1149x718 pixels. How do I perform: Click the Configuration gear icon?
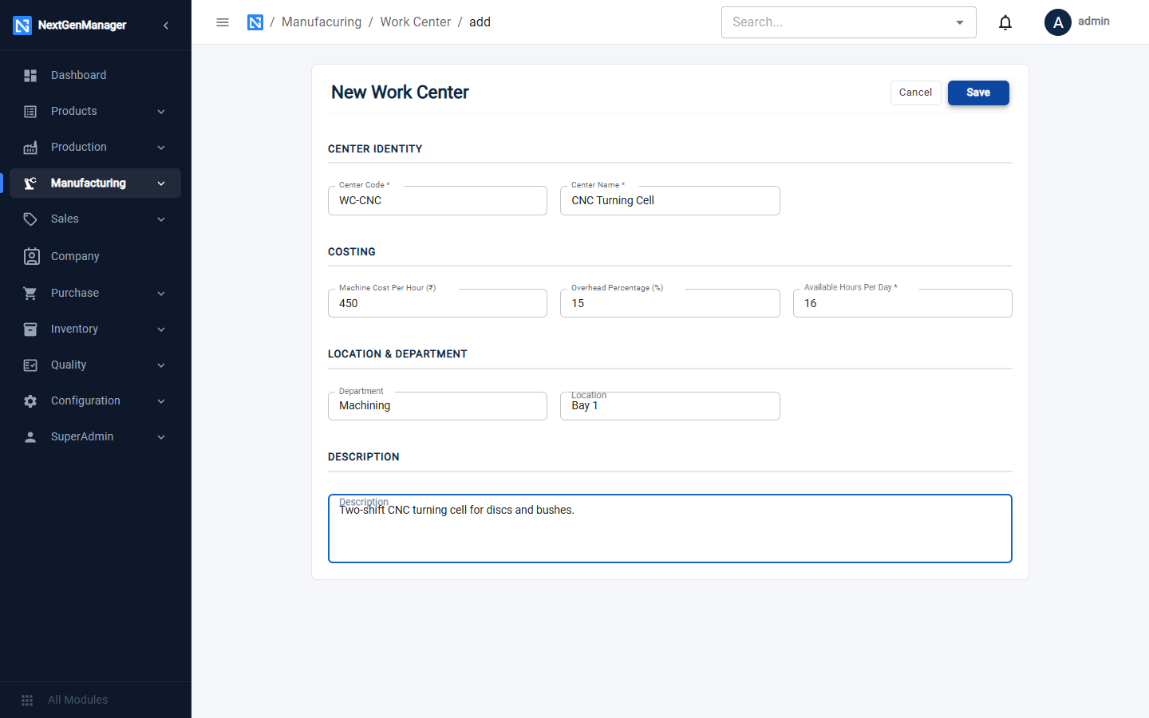tap(30, 401)
